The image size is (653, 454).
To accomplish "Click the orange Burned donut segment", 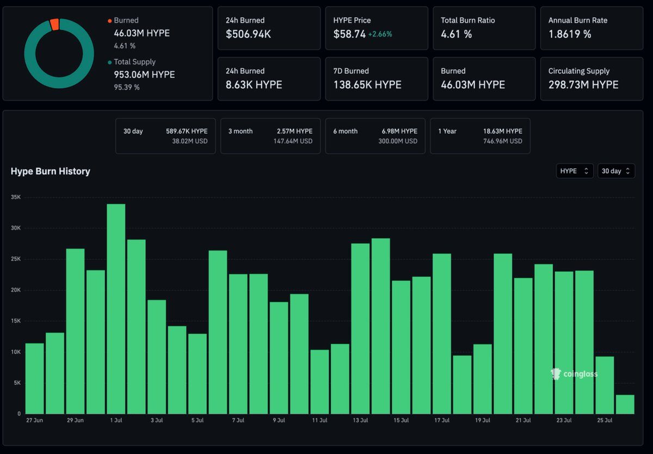I will click(54, 24).
